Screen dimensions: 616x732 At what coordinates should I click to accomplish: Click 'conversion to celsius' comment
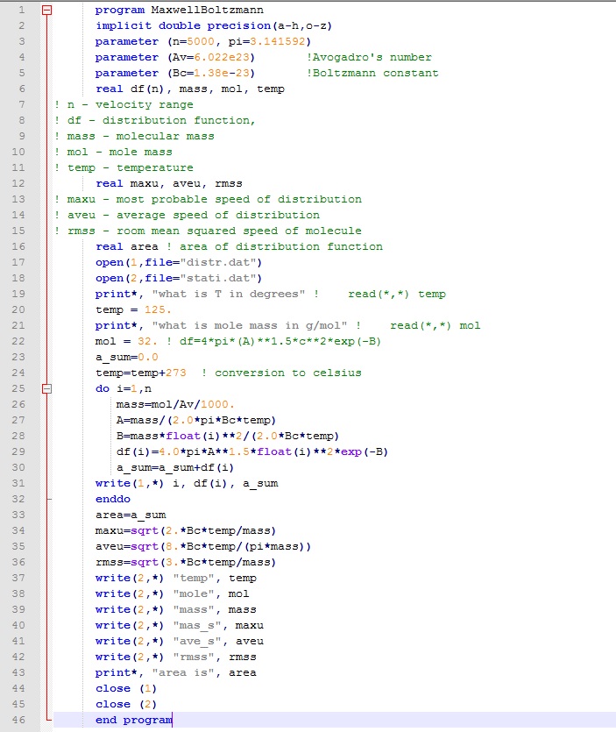(x=282, y=373)
